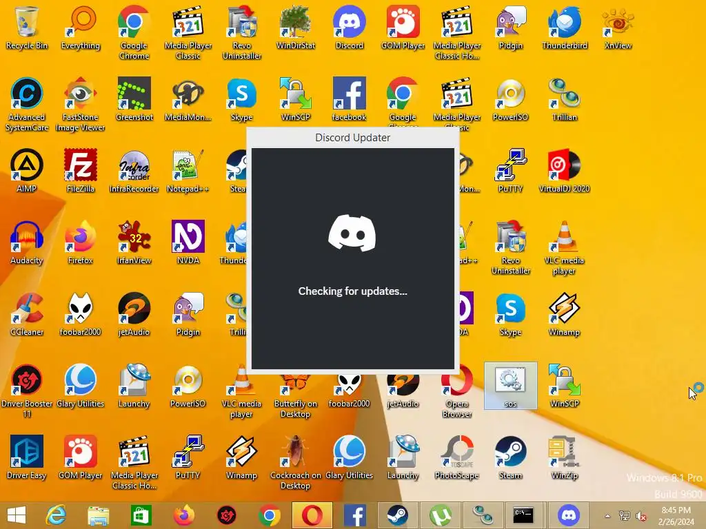The image size is (706, 529).
Task: Select the Trillian desktop shortcut with full label
Action: pos(564,100)
